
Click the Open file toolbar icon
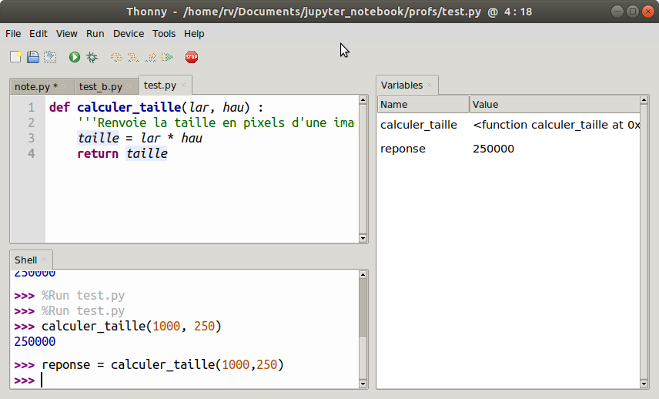coord(33,57)
